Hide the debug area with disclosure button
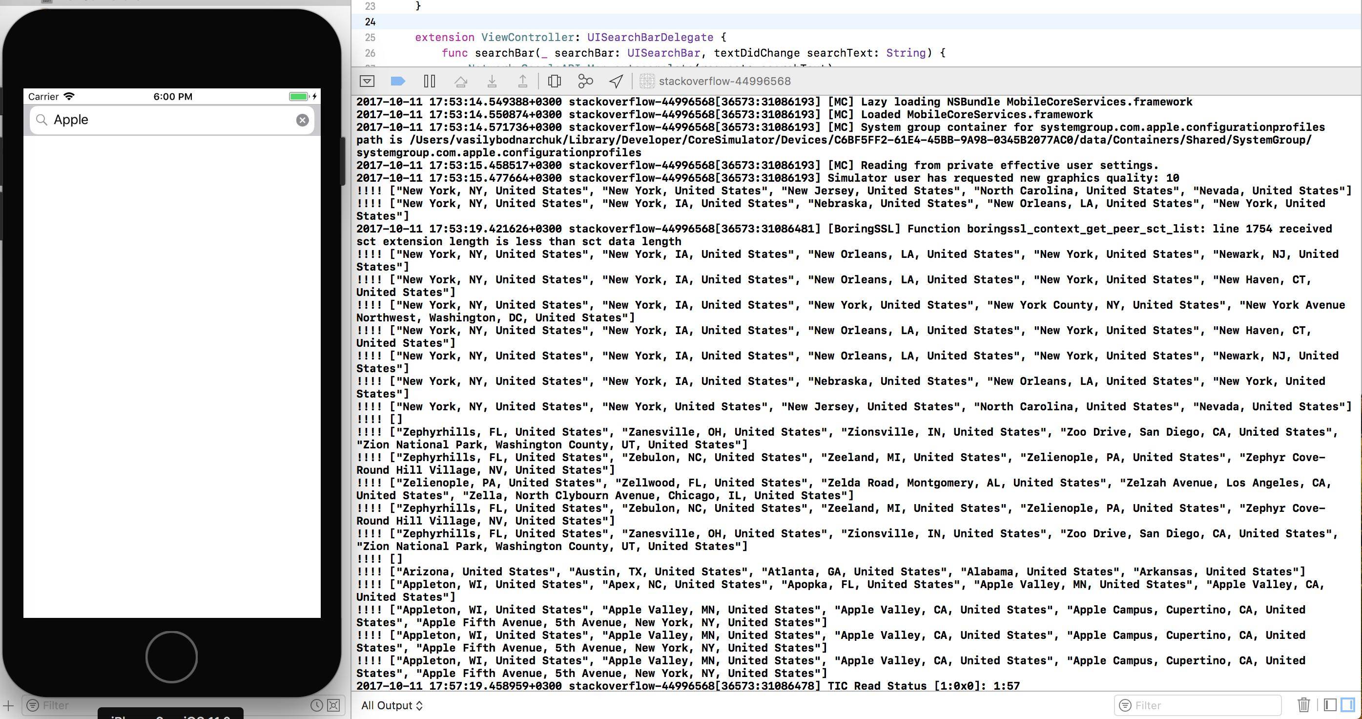The width and height of the screenshot is (1362, 719). 367,81
